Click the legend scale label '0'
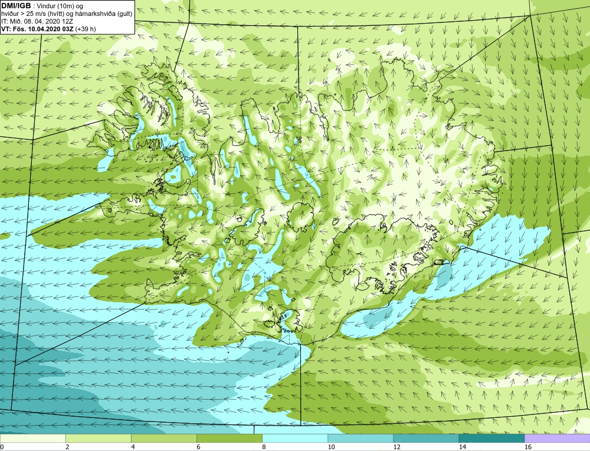Screen dimensions: 590x451 coord(2,447)
